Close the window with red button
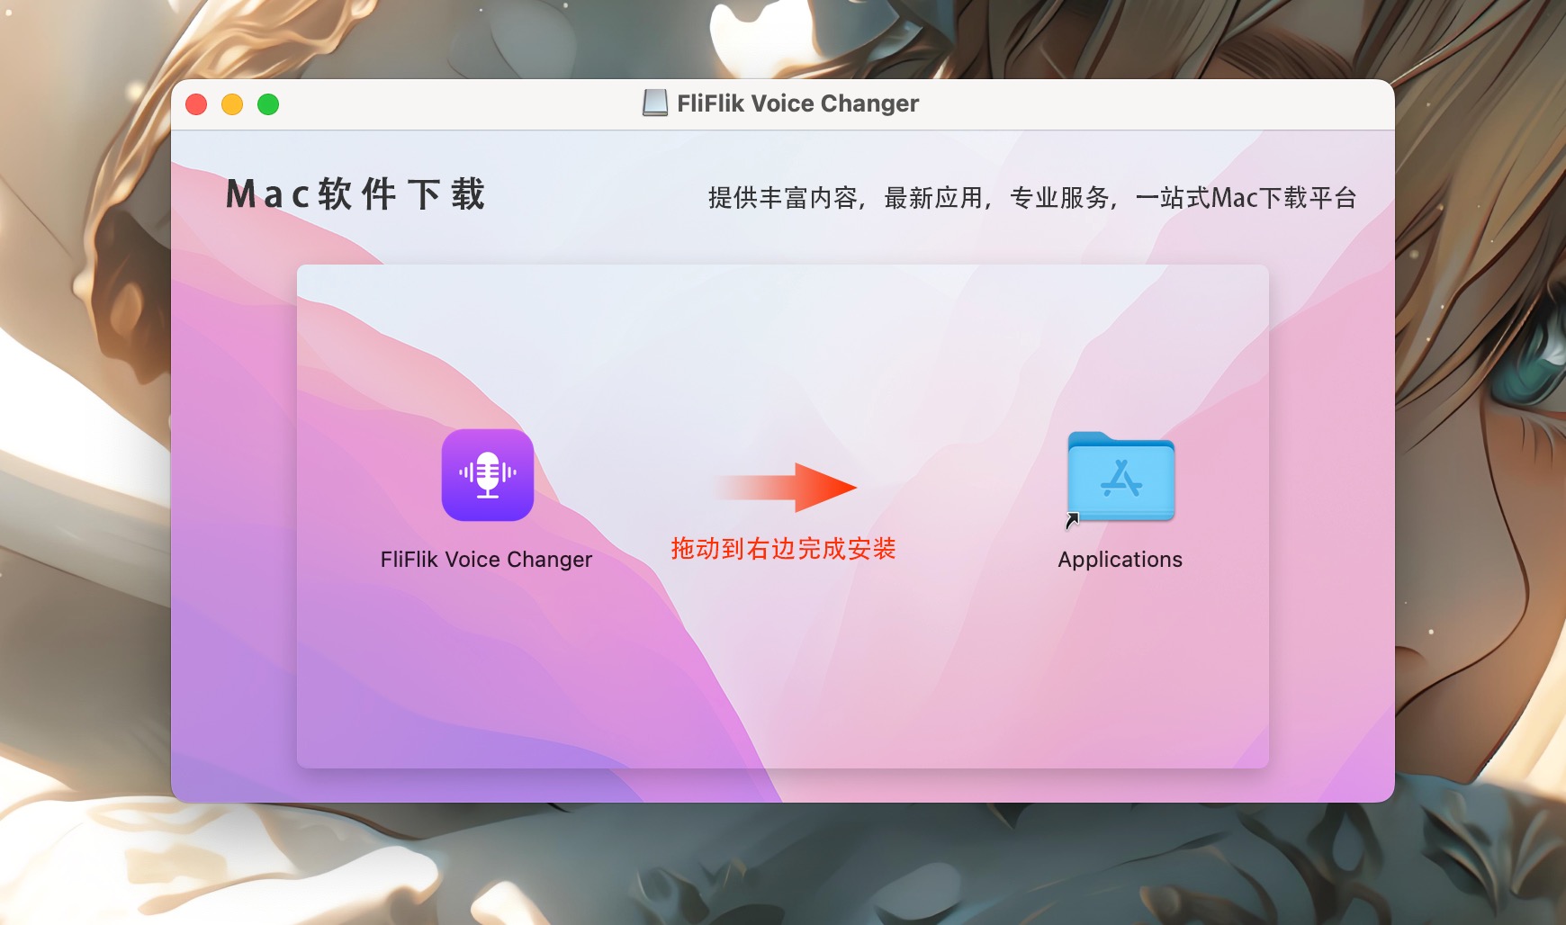 pos(196,104)
